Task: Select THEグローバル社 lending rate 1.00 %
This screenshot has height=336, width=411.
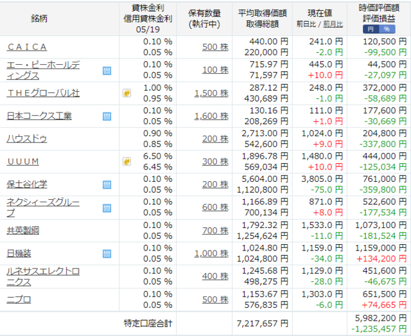Action: (157, 88)
